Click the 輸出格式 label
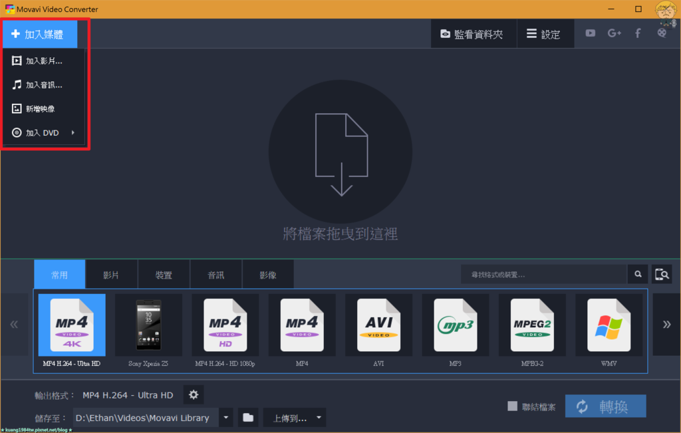This screenshot has height=433, width=681. pyautogui.click(x=55, y=396)
